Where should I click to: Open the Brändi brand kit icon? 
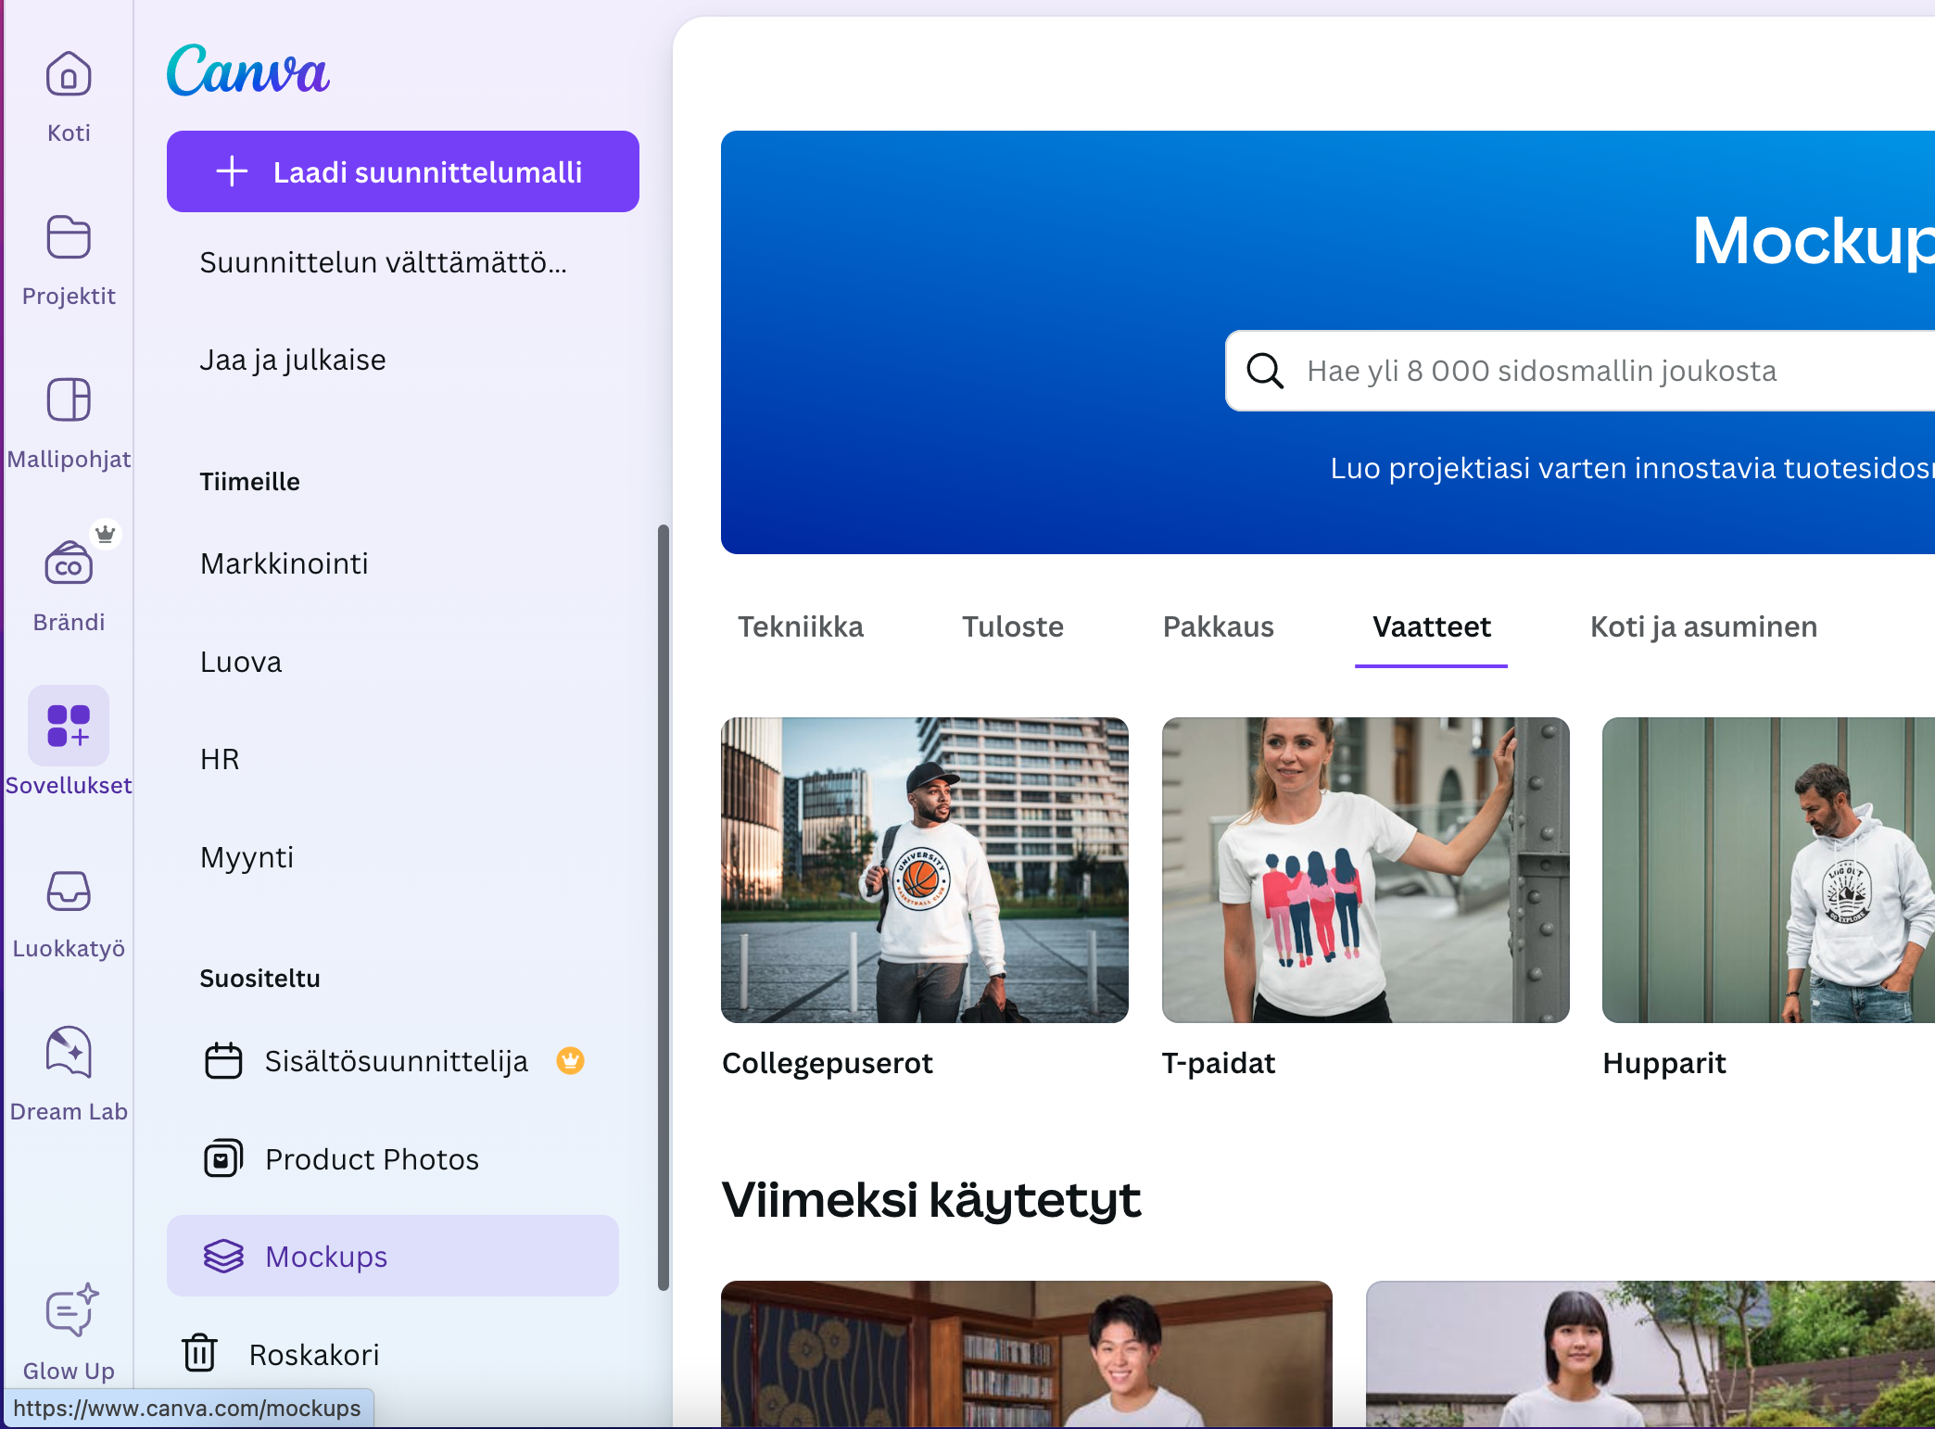[69, 564]
